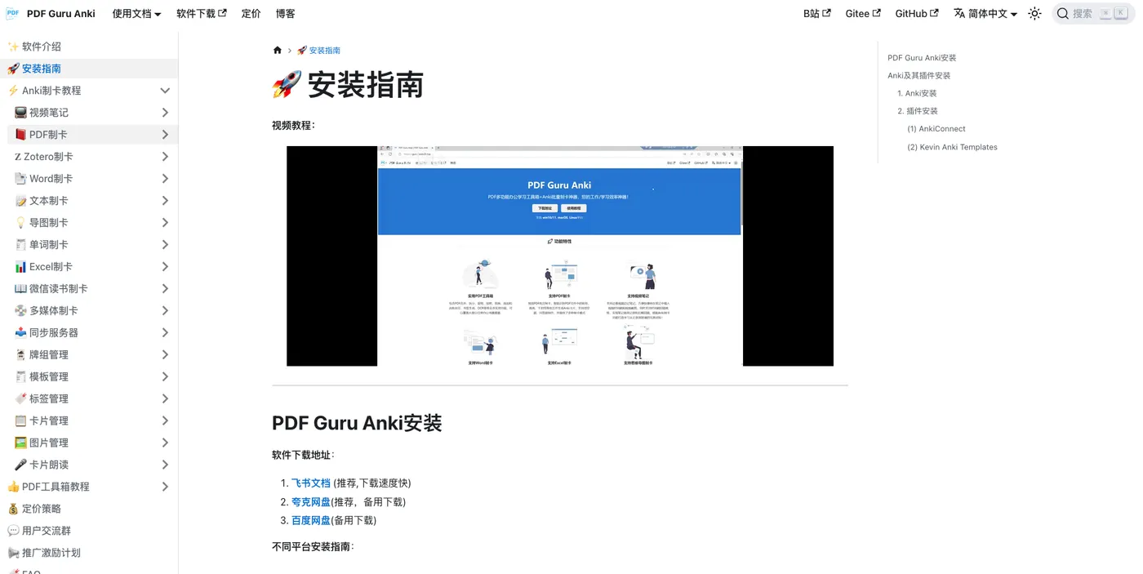Open the 博客 nav item
This screenshot has width=1143, height=574.
click(286, 13)
